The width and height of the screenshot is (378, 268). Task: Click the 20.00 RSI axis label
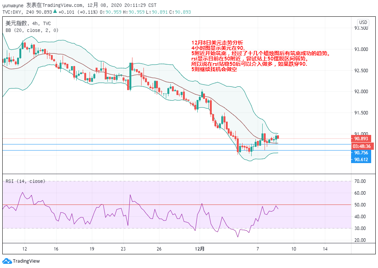tap(360, 240)
